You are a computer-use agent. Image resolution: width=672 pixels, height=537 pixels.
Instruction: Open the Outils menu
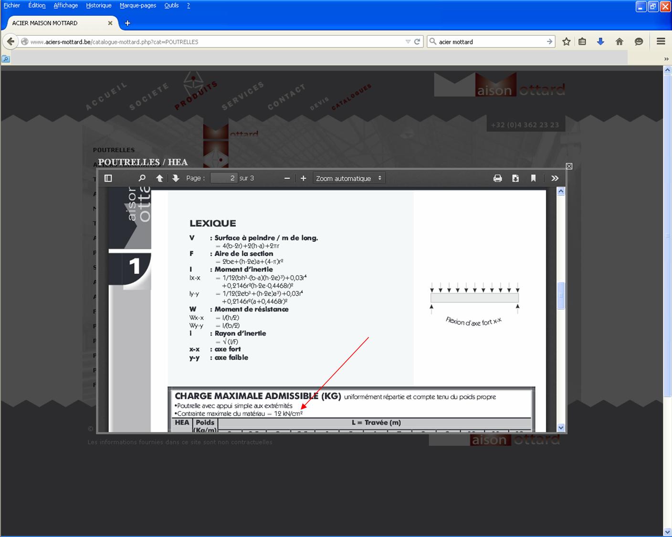[171, 6]
